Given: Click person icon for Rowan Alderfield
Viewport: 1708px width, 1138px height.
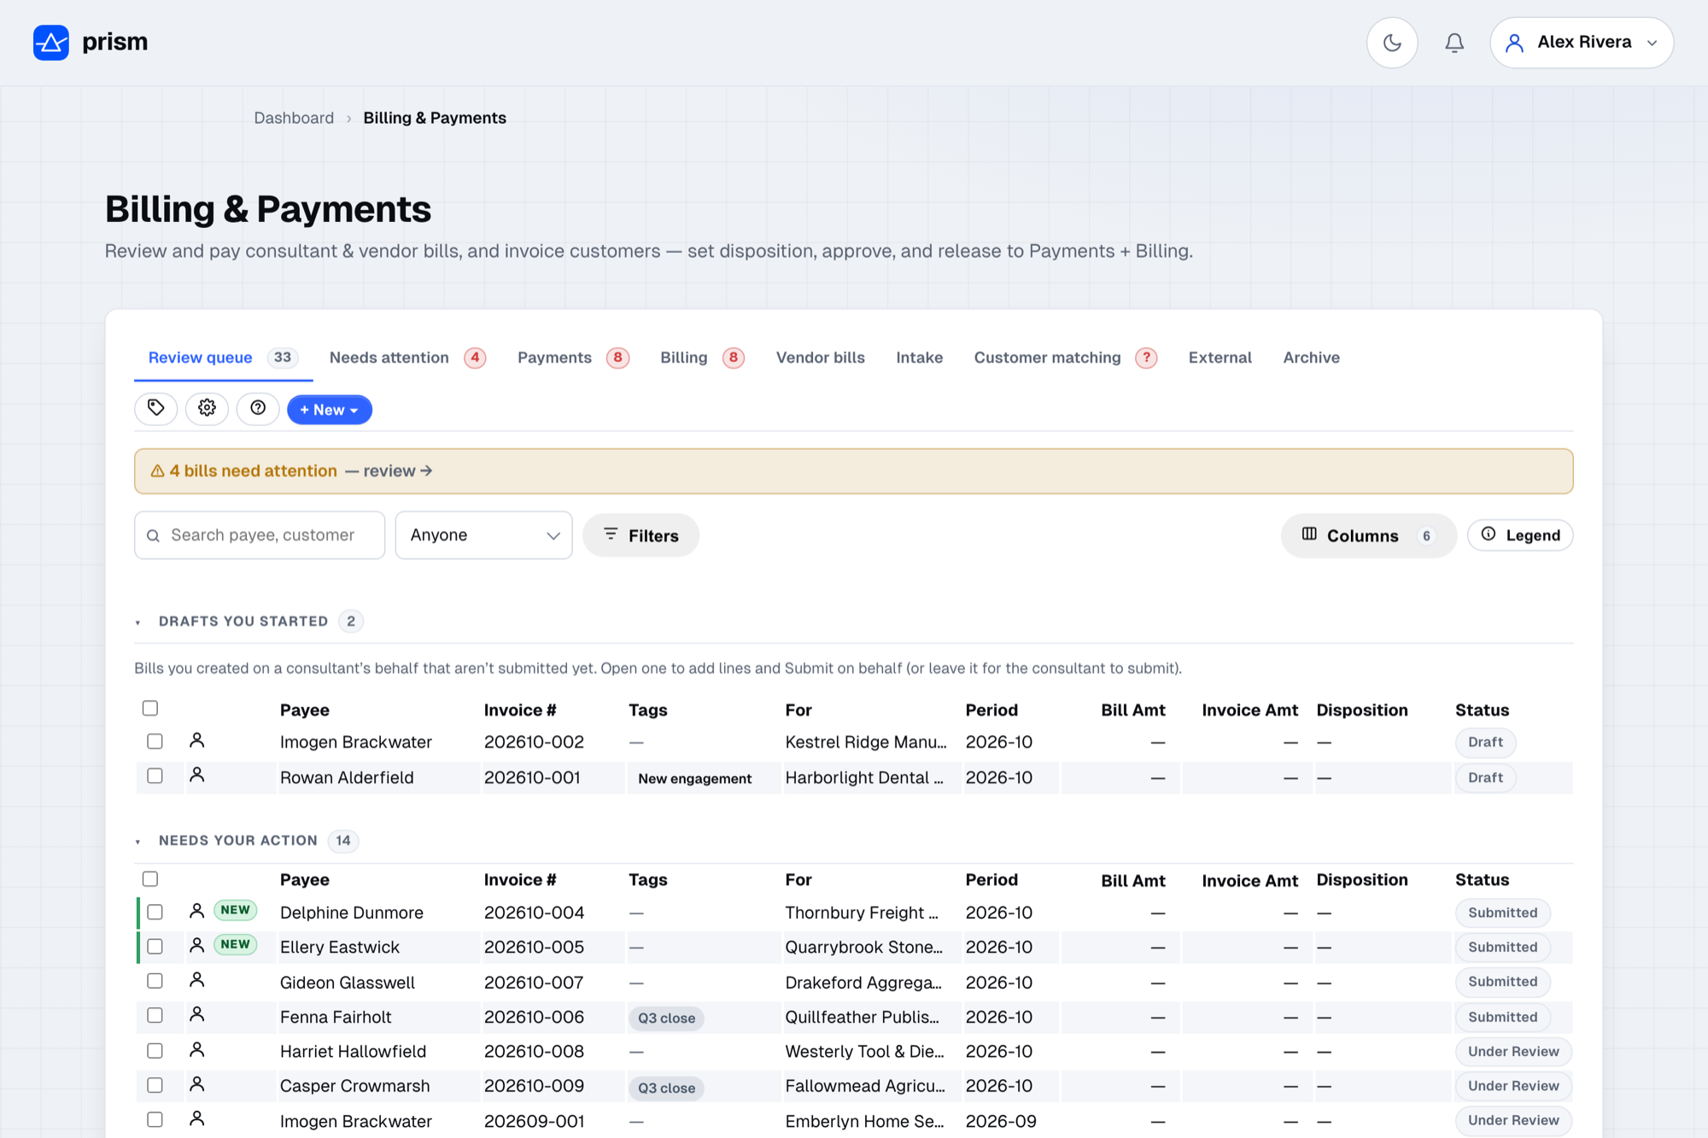Looking at the screenshot, I should tap(196, 775).
